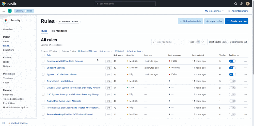Screen dimensions: 254x126
Task: Open the newsfeed celebration icon
Action: (x=242, y=4)
